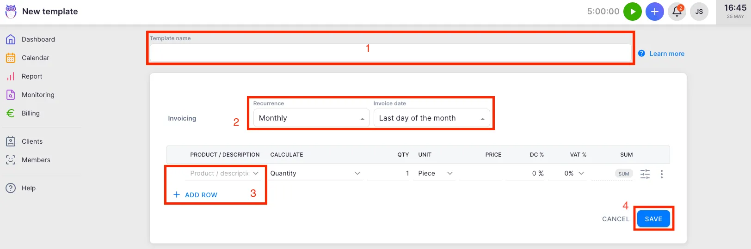The height and width of the screenshot is (249, 751).
Task: Click the owl logo icon
Action: [x=11, y=12]
